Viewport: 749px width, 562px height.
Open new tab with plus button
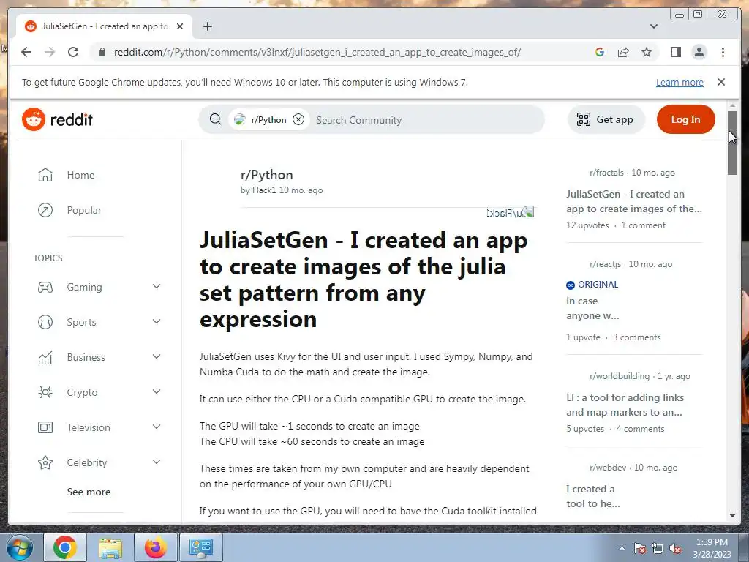click(207, 26)
